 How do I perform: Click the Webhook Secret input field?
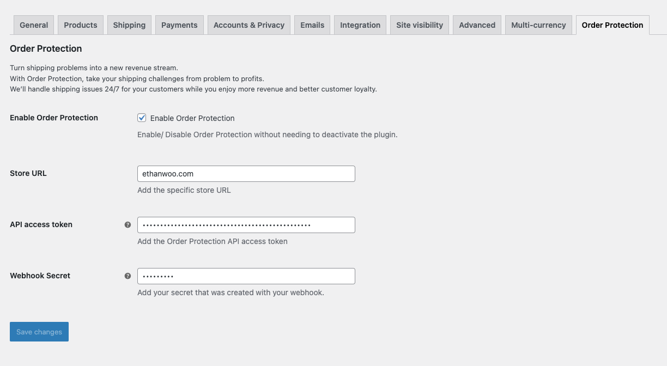pos(246,276)
